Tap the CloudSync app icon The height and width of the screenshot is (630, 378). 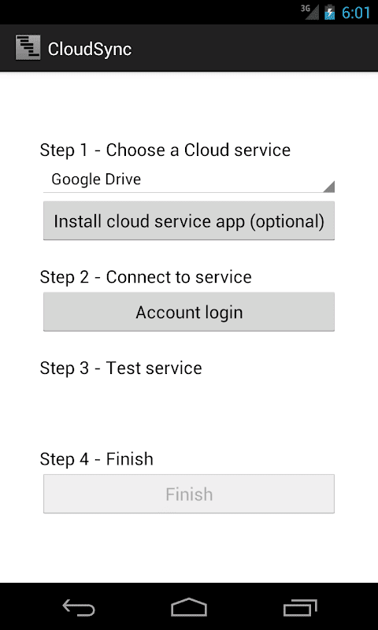coord(28,48)
